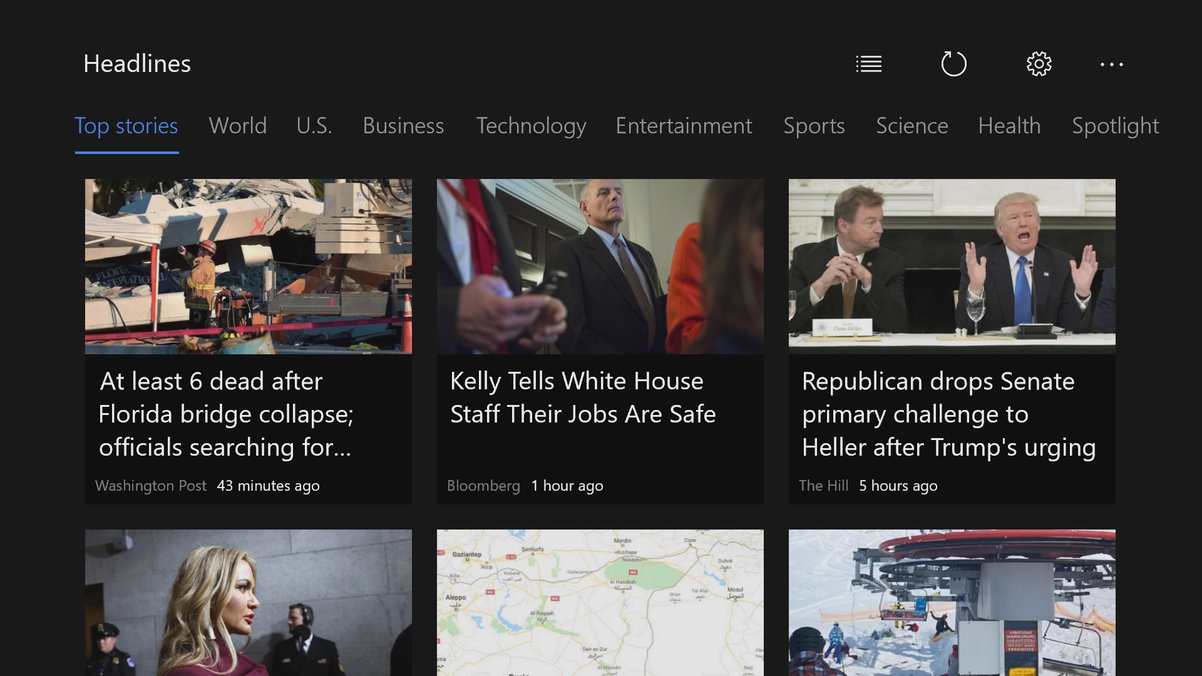Go to the U.S. news tab
The width and height of the screenshot is (1202, 676).
point(314,126)
